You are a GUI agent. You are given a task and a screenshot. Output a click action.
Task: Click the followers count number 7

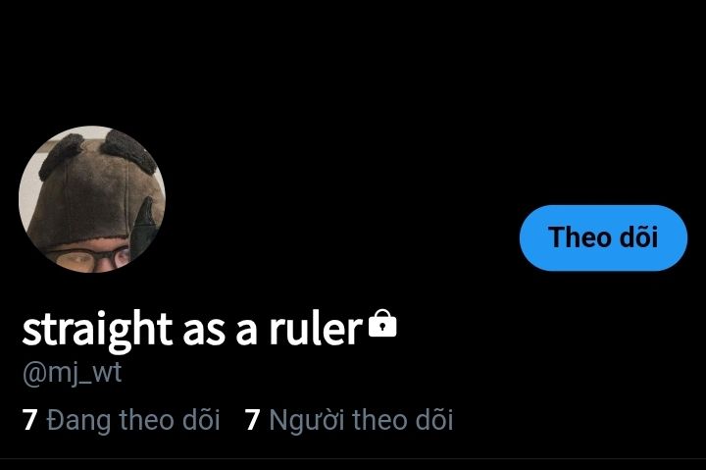(252, 420)
